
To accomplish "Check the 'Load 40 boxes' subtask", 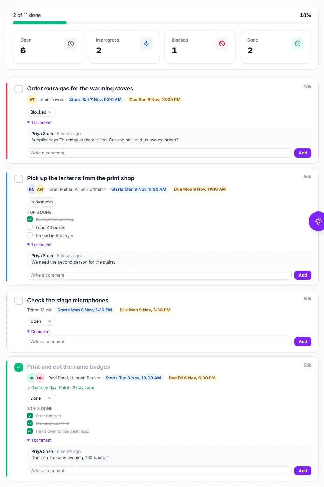I will click(x=30, y=227).
